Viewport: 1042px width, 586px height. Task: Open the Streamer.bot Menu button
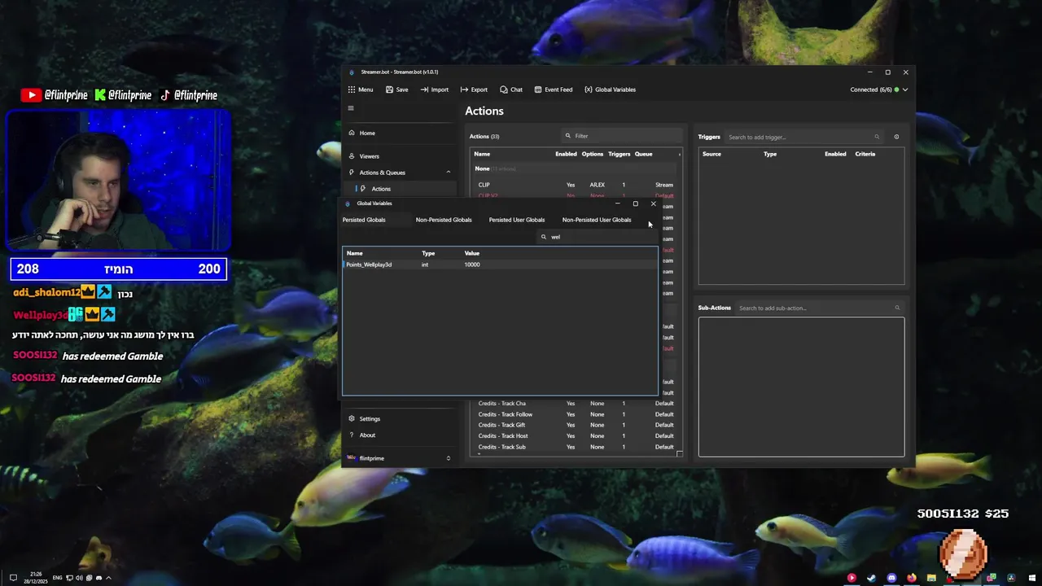point(361,90)
